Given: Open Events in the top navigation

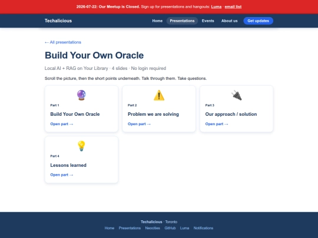Looking at the screenshot, I should [208, 21].
